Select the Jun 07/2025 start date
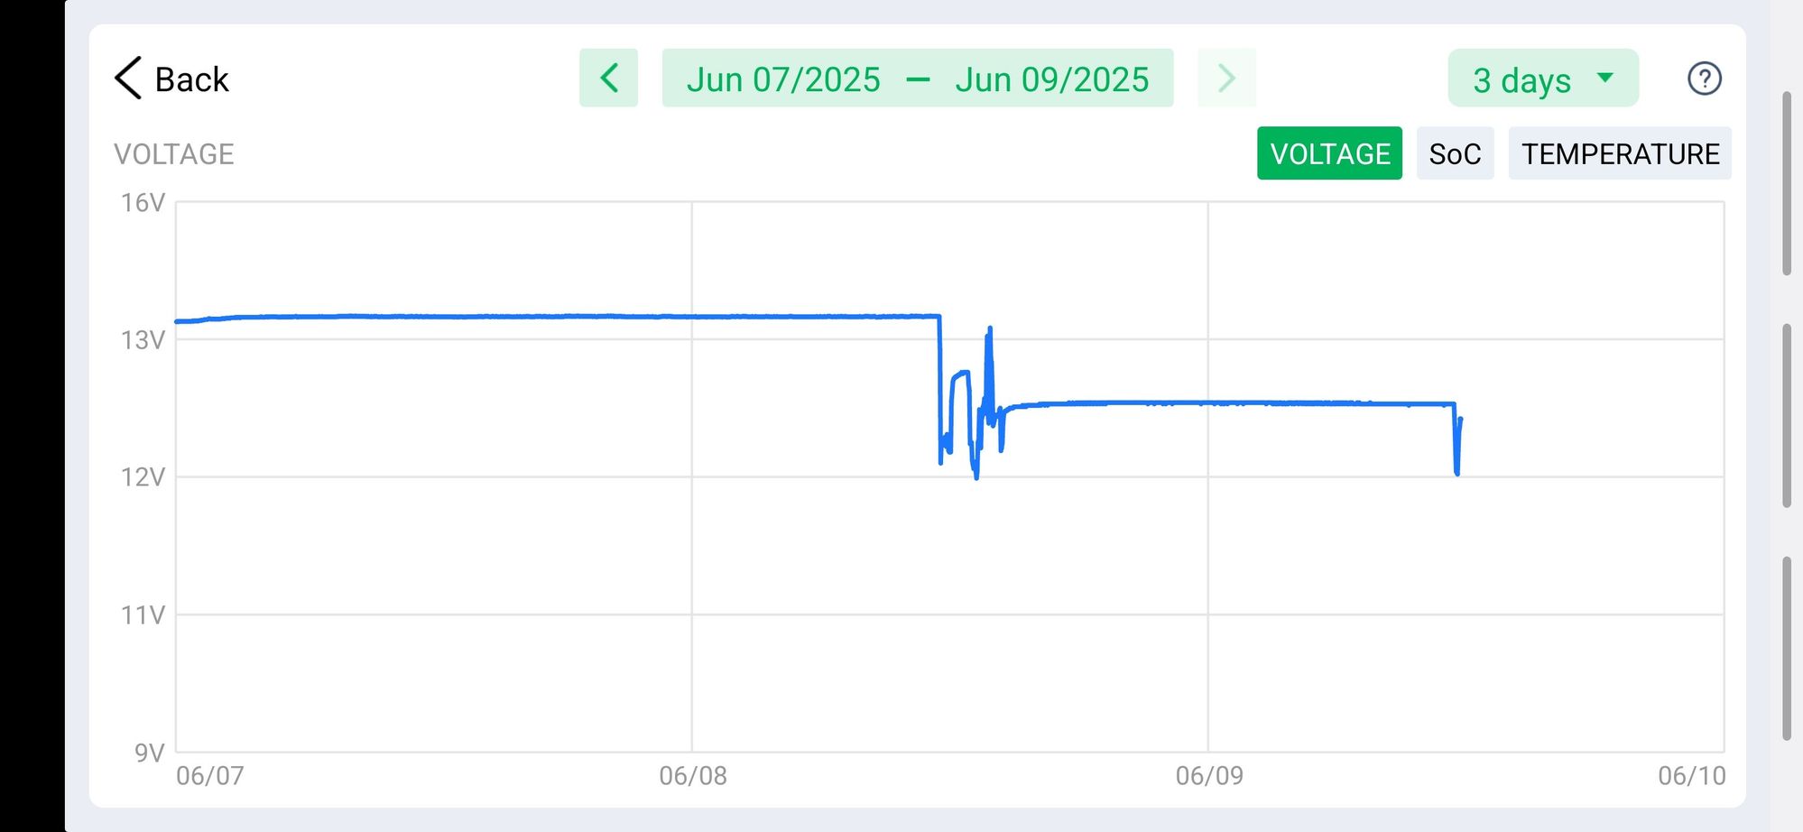The width and height of the screenshot is (1803, 832). click(x=782, y=79)
